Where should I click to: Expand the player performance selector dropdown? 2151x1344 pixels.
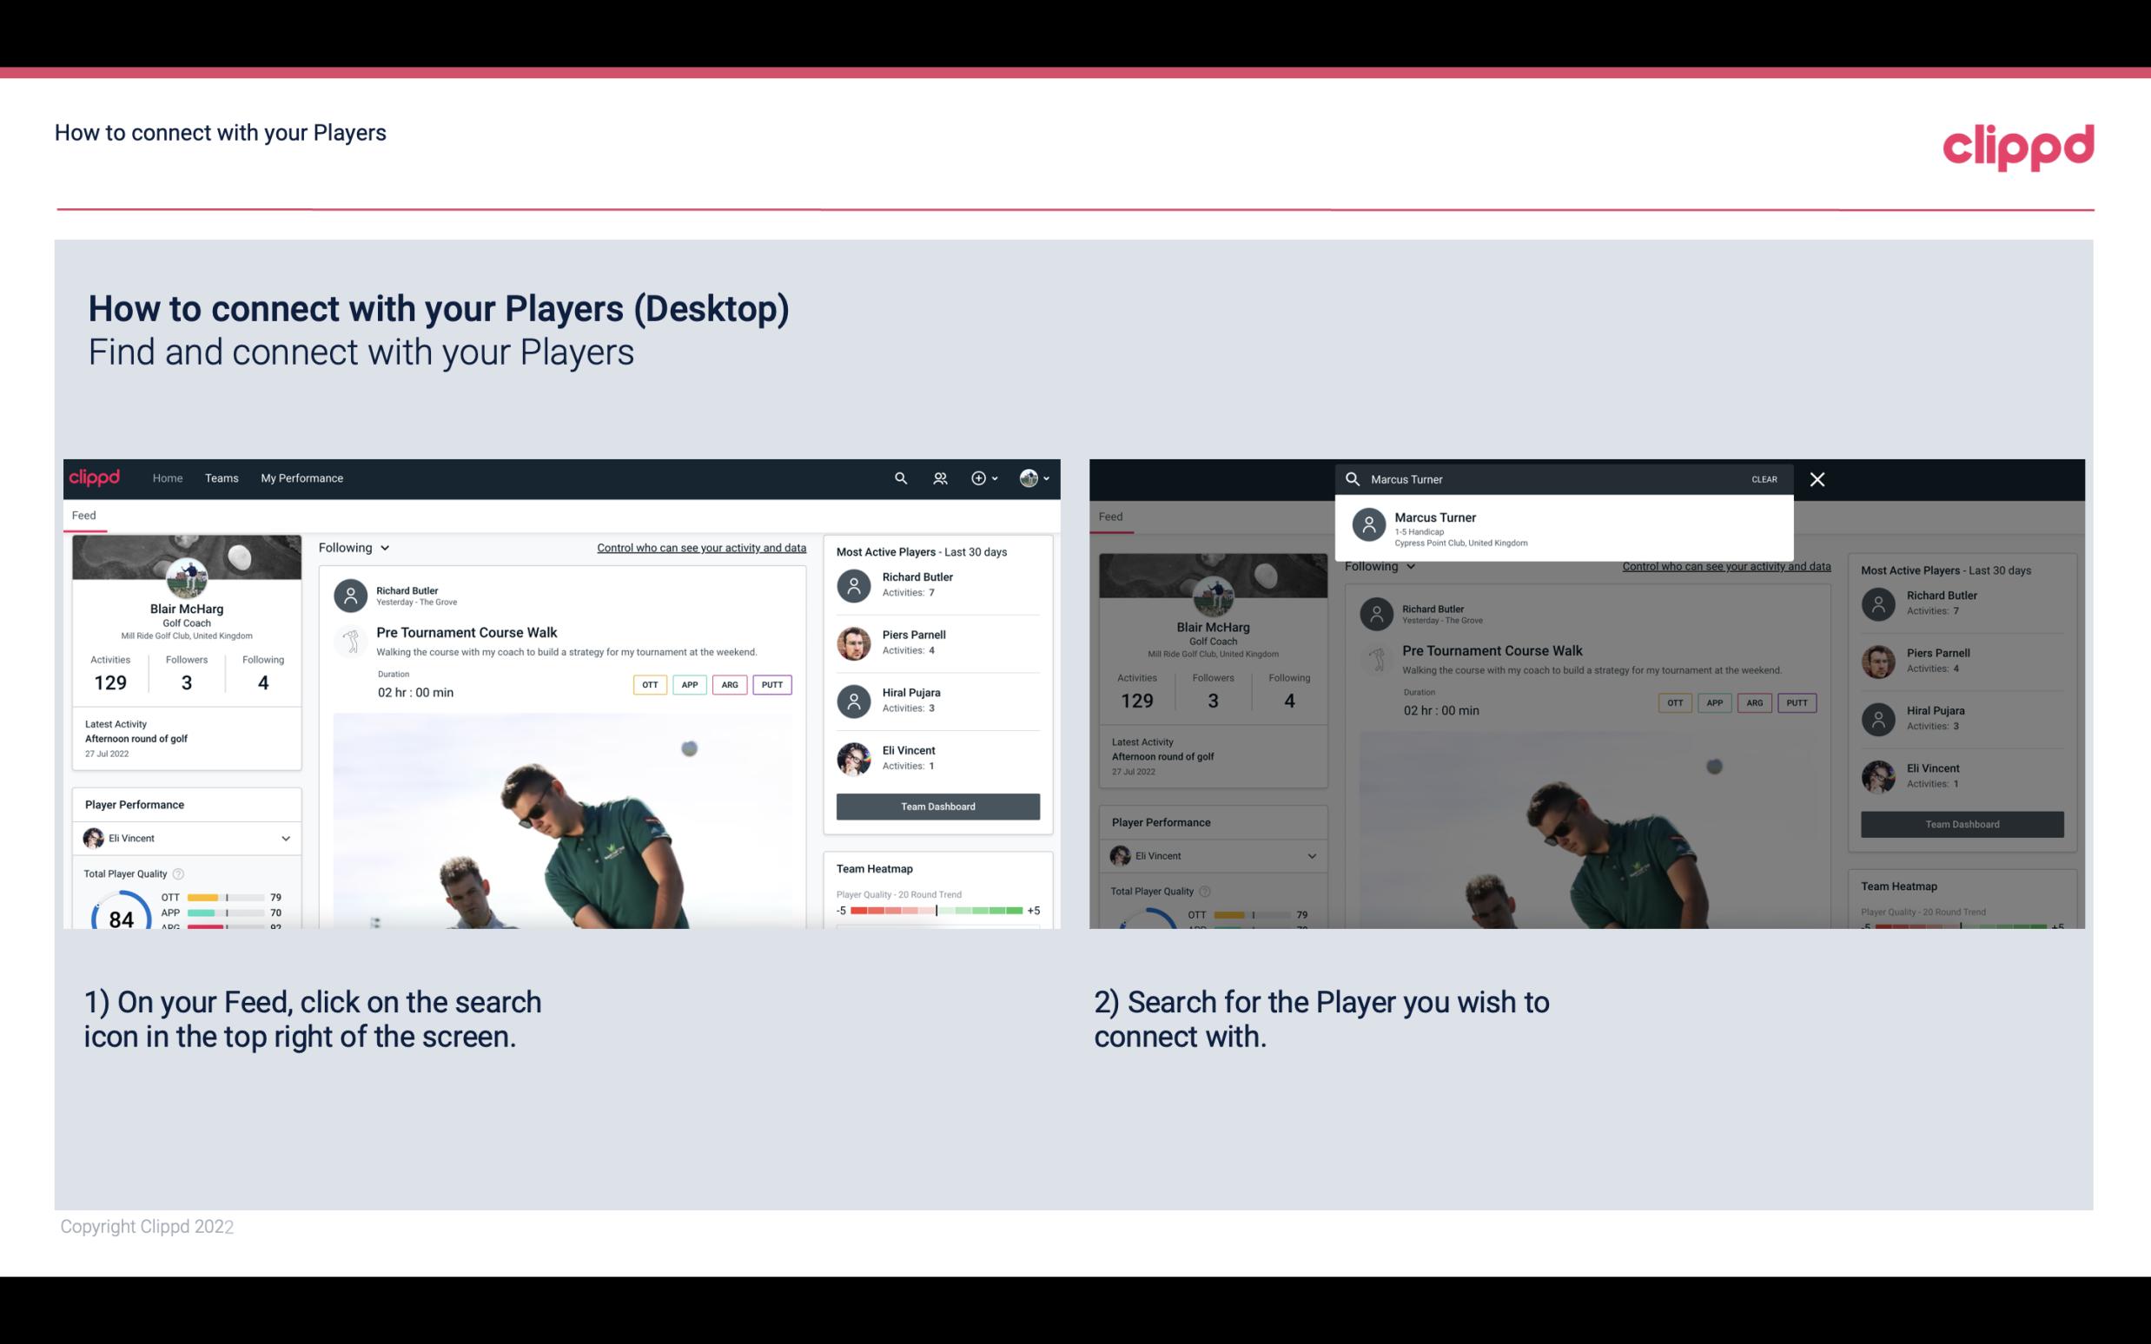[x=283, y=838]
